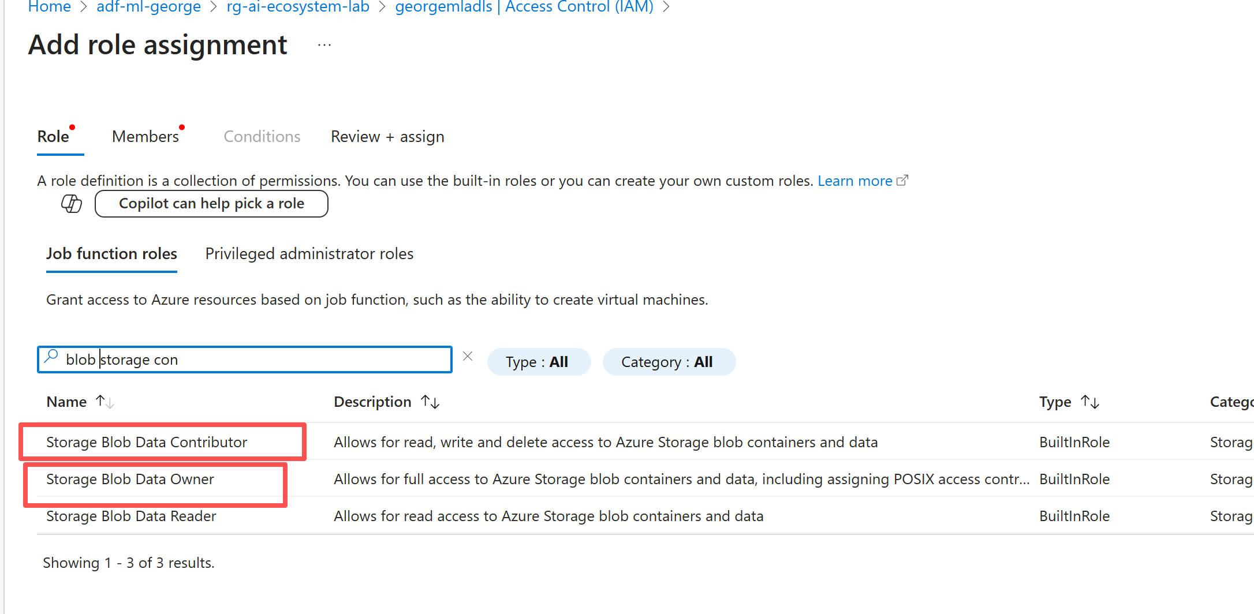Viewport: 1254px width, 614px height.
Task: Select the Privileged administrator roles tab
Action: [x=309, y=254]
